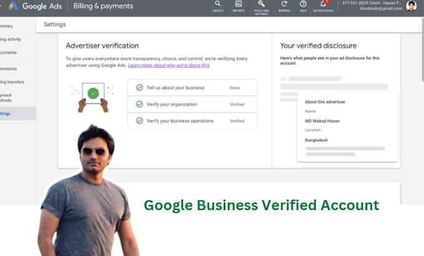The width and height of the screenshot is (424, 256).
Task: Click 'Verified' status beside business operations
Action: (237, 121)
